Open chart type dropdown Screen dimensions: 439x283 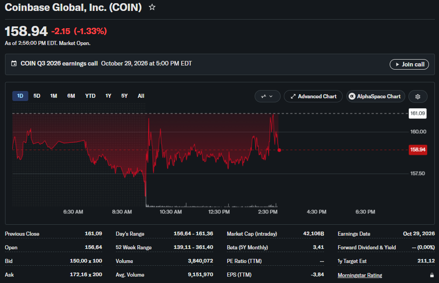267,96
